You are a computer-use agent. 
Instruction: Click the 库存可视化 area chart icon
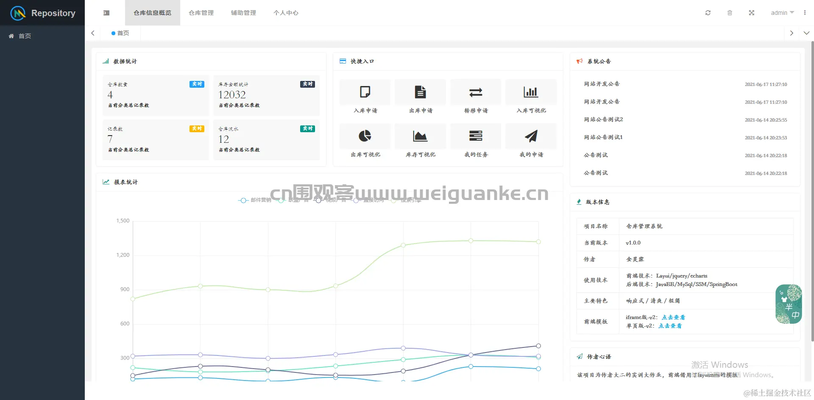tap(420, 136)
